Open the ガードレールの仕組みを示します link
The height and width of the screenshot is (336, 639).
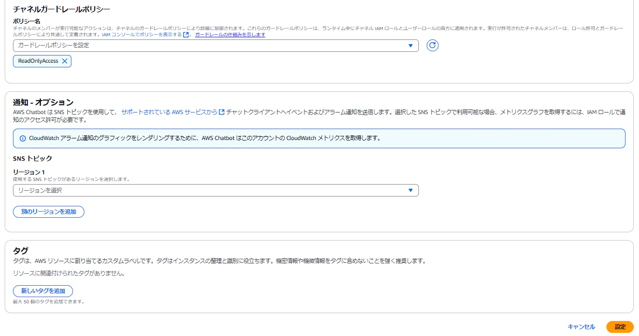point(230,35)
